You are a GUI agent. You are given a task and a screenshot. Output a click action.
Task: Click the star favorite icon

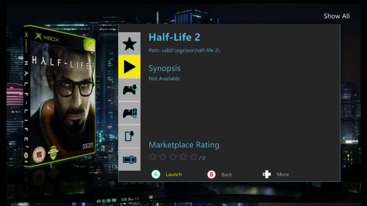(x=130, y=44)
